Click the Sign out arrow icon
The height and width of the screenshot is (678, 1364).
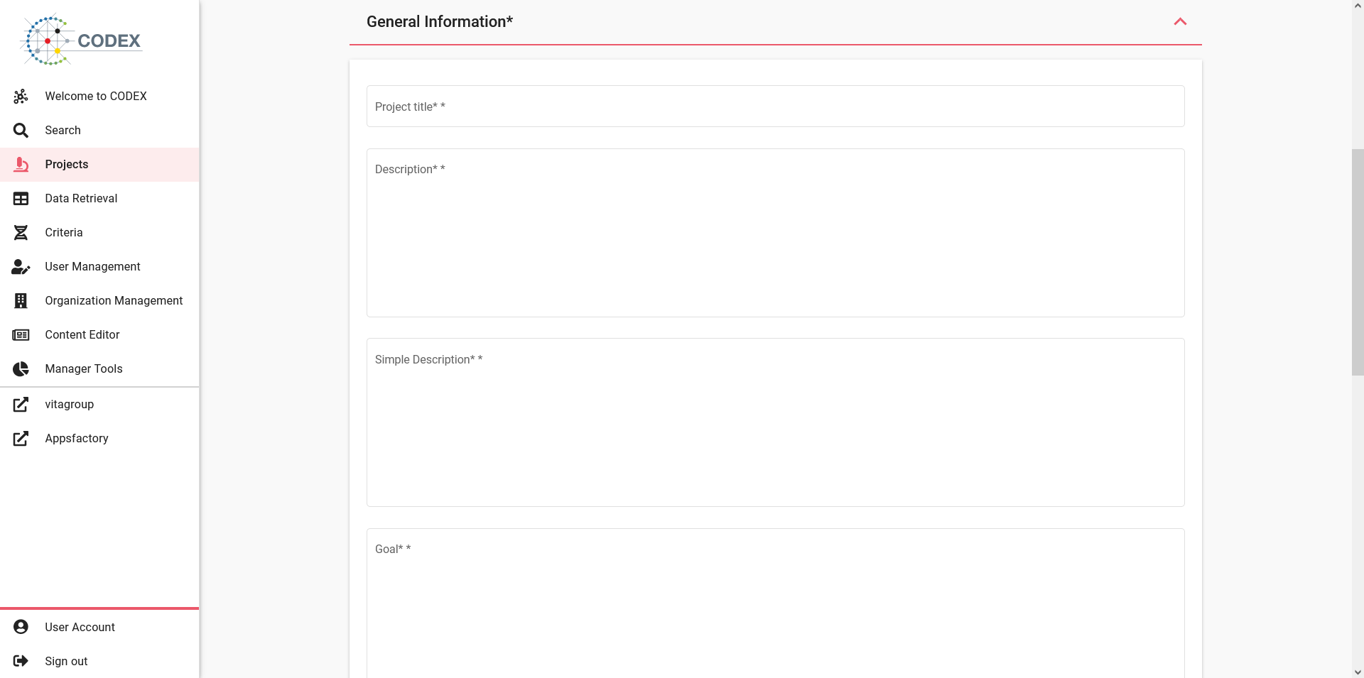point(21,661)
